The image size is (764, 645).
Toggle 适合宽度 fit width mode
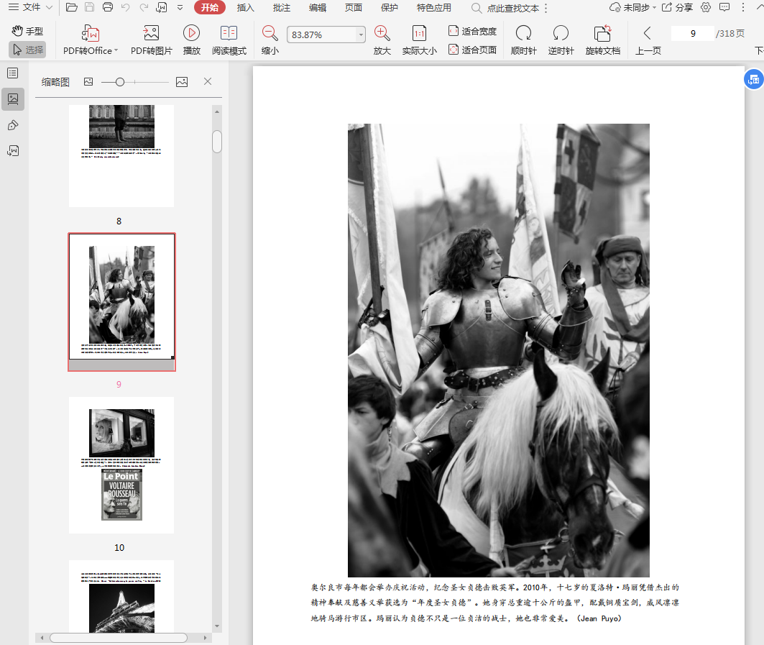coord(472,31)
